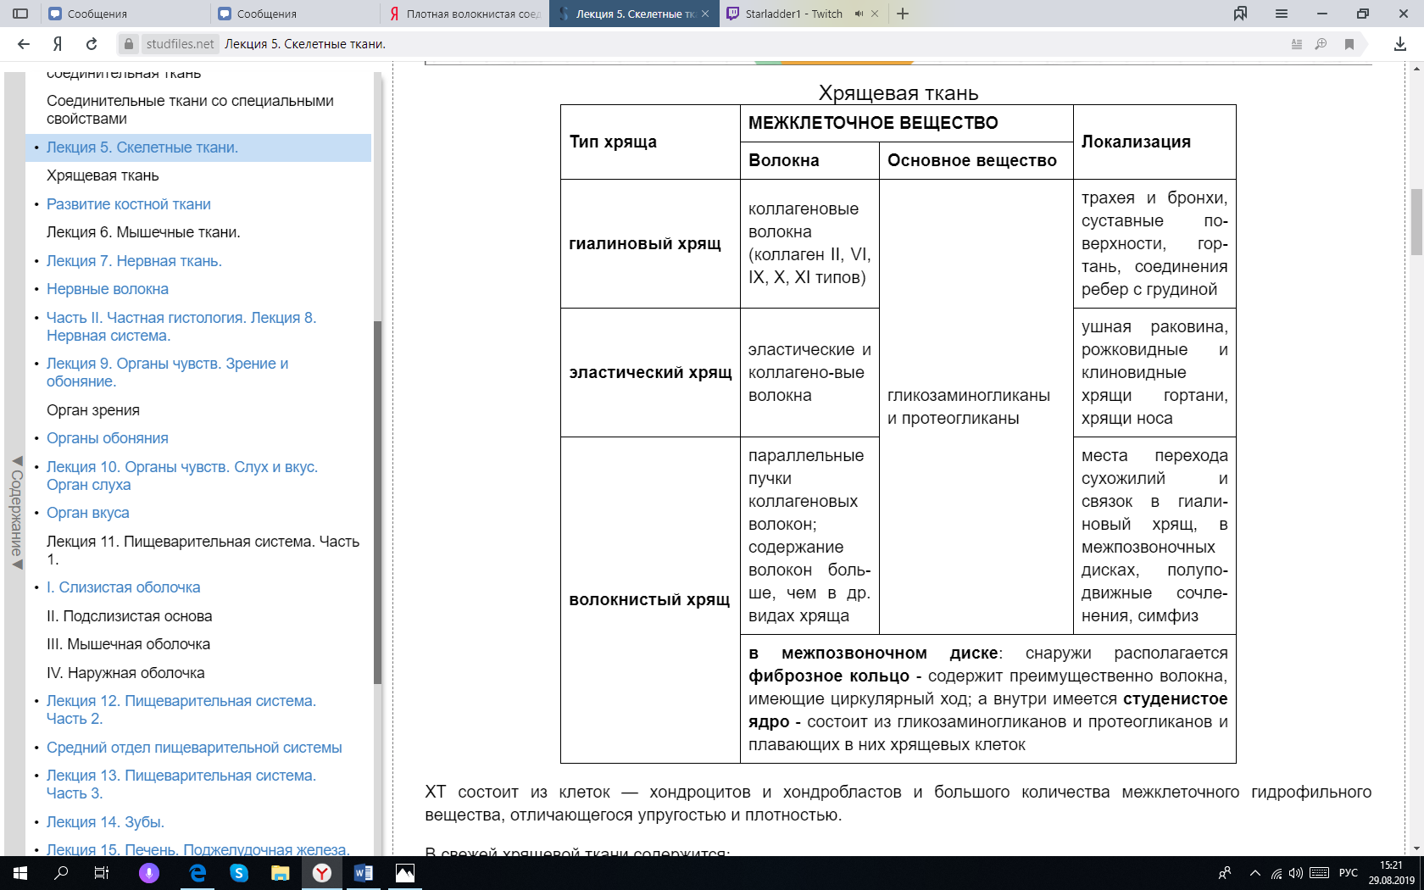Open the Нервные волокна link
1424x890 pixels.
[x=108, y=289]
